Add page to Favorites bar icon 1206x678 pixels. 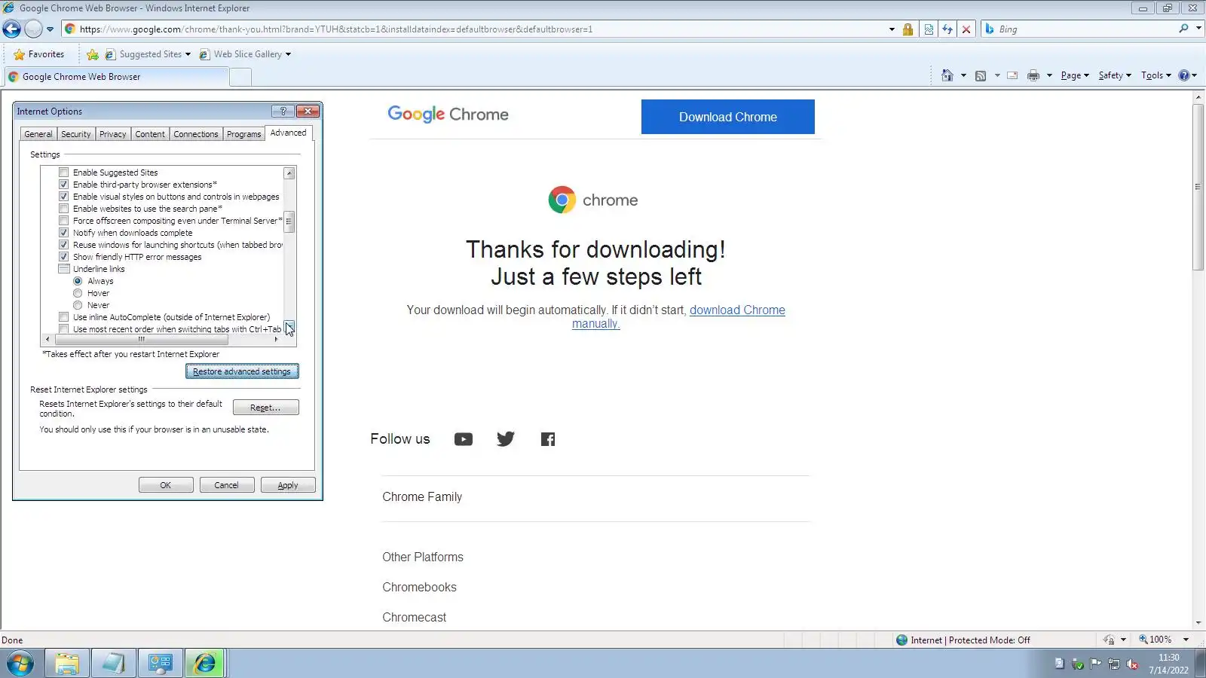pos(93,54)
